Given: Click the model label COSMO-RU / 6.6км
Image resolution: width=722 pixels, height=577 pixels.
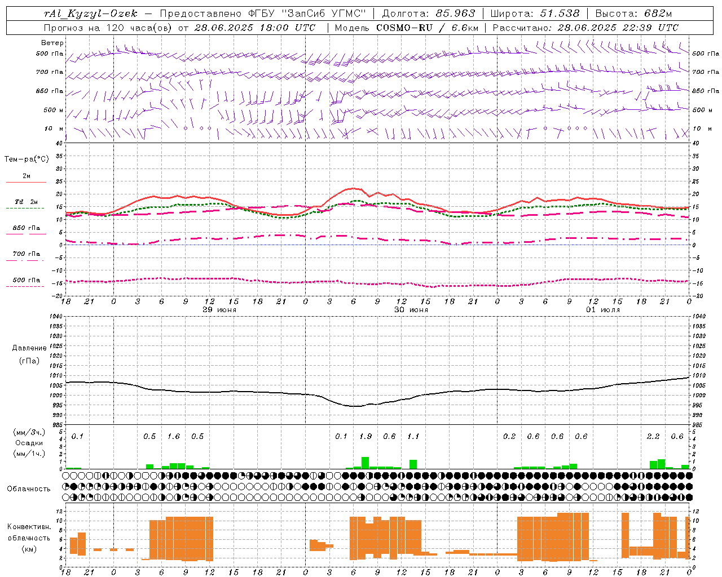Looking at the screenshot, I should pos(428,28).
